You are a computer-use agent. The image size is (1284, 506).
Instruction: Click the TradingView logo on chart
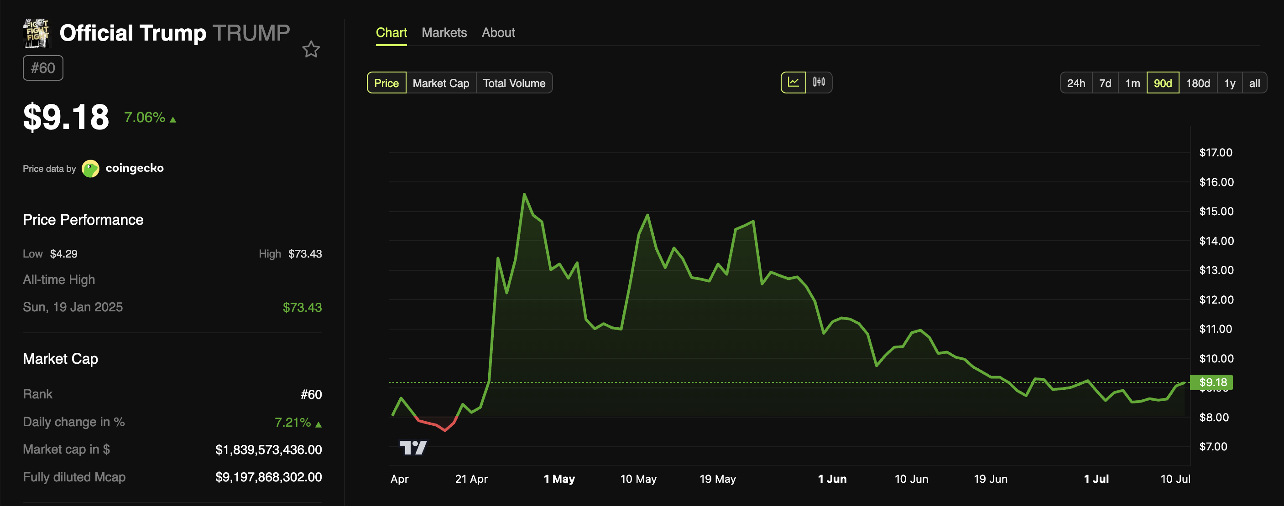pyautogui.click(x=412, y=447)
